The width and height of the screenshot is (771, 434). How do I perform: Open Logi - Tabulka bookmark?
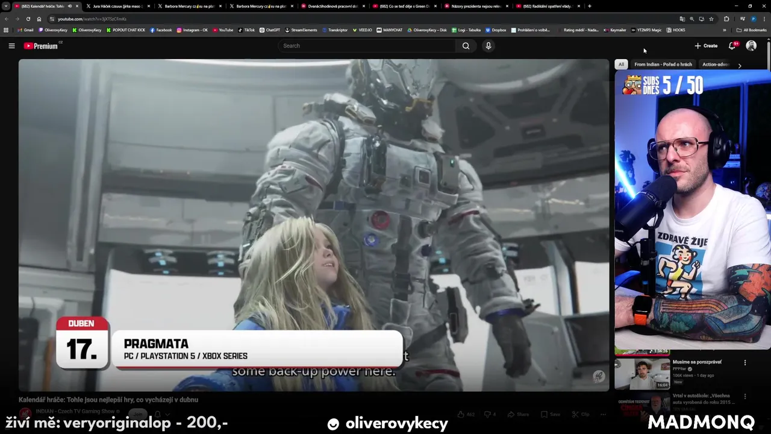click(x=467, y=30)
